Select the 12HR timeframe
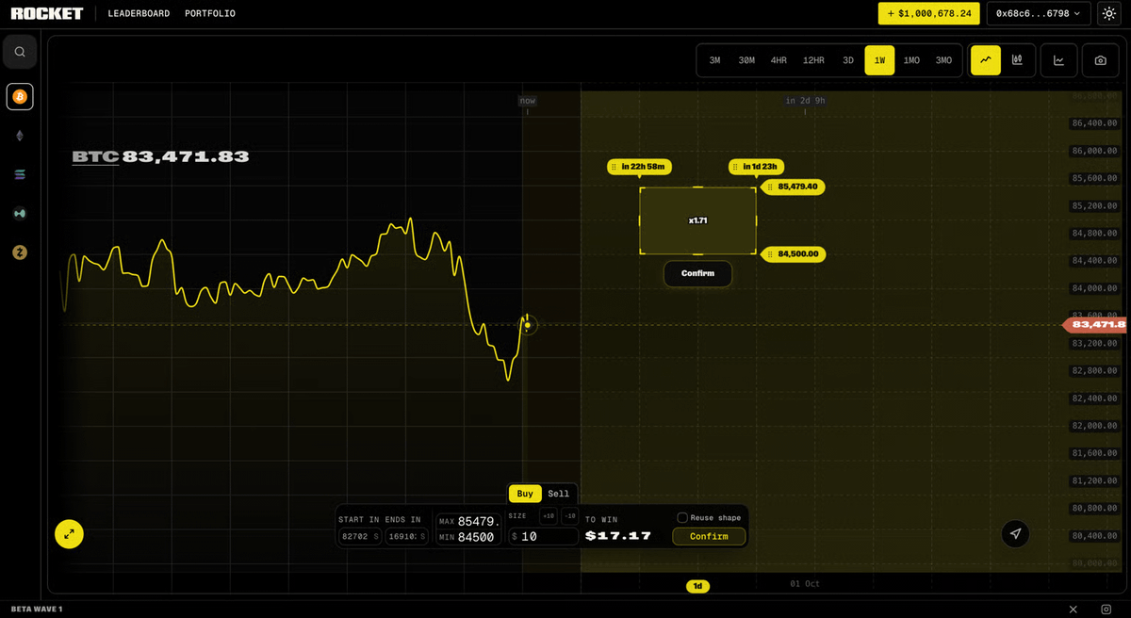 pos(813,60)
